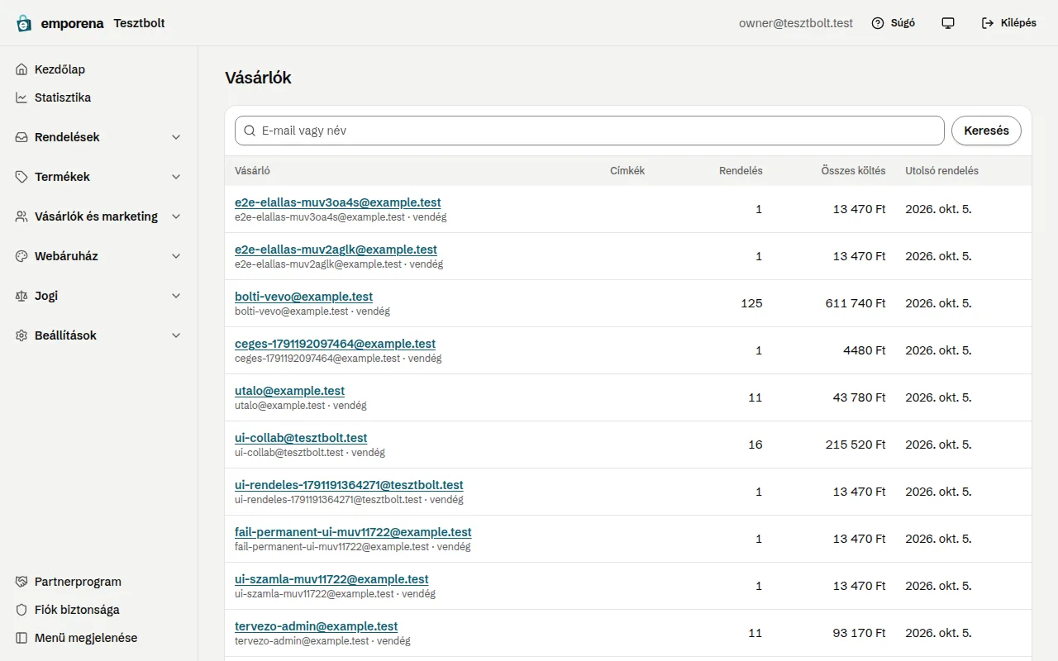Click the Rendelések inbox icon

tap(21, 137)
